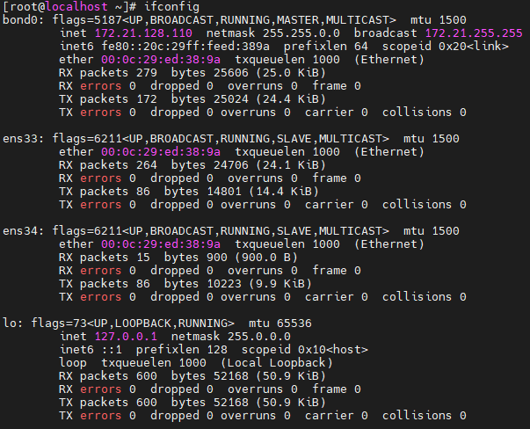This screenshot has width=530, height=429.
Task: Click the 'bond0:' interface name
Action: (24, 20)
